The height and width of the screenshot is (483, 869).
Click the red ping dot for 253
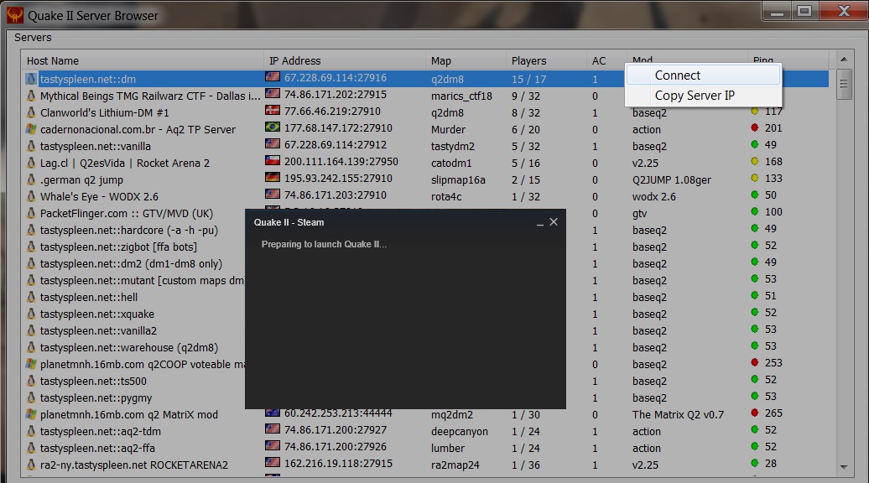click(x=754, y=362)
